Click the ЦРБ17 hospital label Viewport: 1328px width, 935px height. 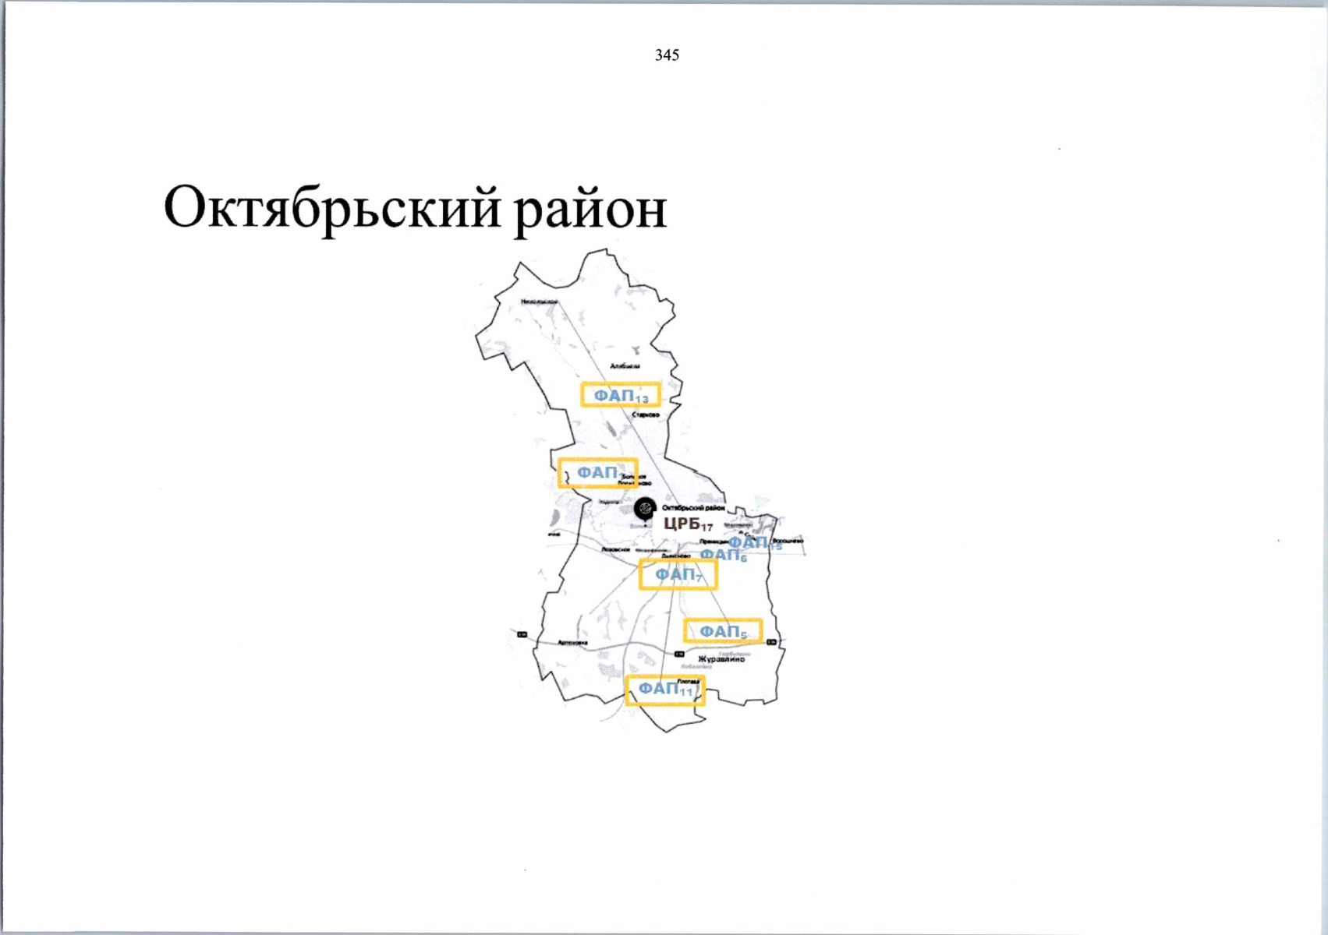688,524
